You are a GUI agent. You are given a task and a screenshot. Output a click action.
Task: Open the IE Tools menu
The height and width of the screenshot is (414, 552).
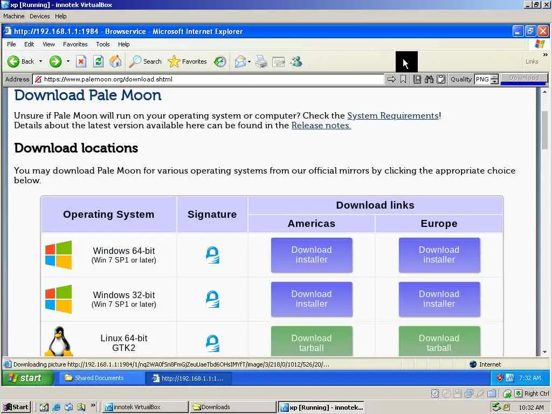103,44
